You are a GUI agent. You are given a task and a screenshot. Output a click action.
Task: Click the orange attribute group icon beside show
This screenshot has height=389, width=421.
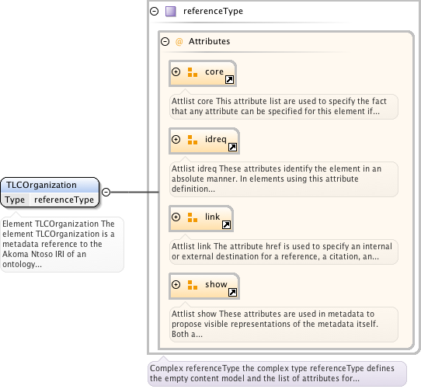(193, 285)
